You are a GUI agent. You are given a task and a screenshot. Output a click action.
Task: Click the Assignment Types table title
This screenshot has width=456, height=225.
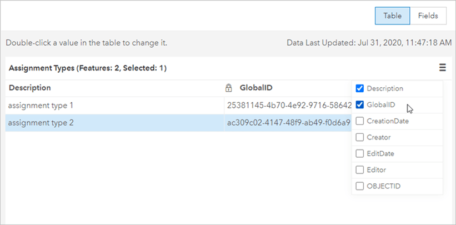point(88,68)
